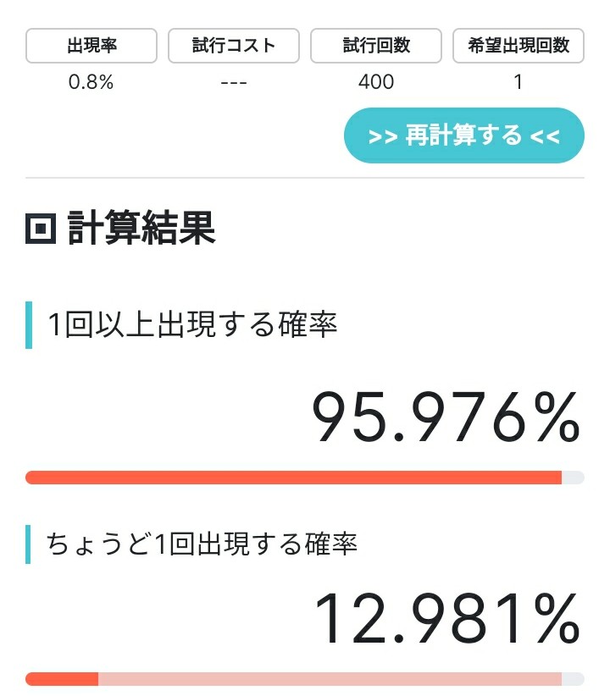This screenshot has height=696, width=610.
Task: Click the square icon beside 計算結果
Action: (x=41, y=229)
